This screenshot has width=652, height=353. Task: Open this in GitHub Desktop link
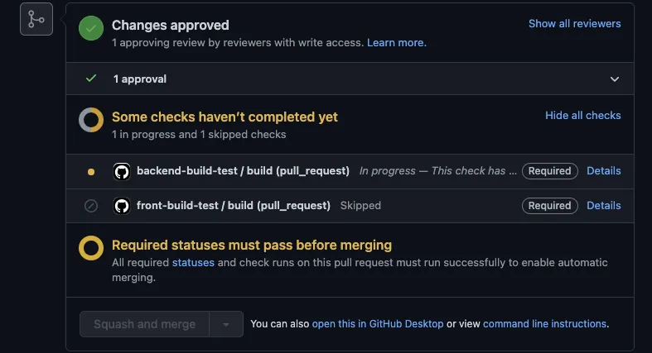(377, 324)
